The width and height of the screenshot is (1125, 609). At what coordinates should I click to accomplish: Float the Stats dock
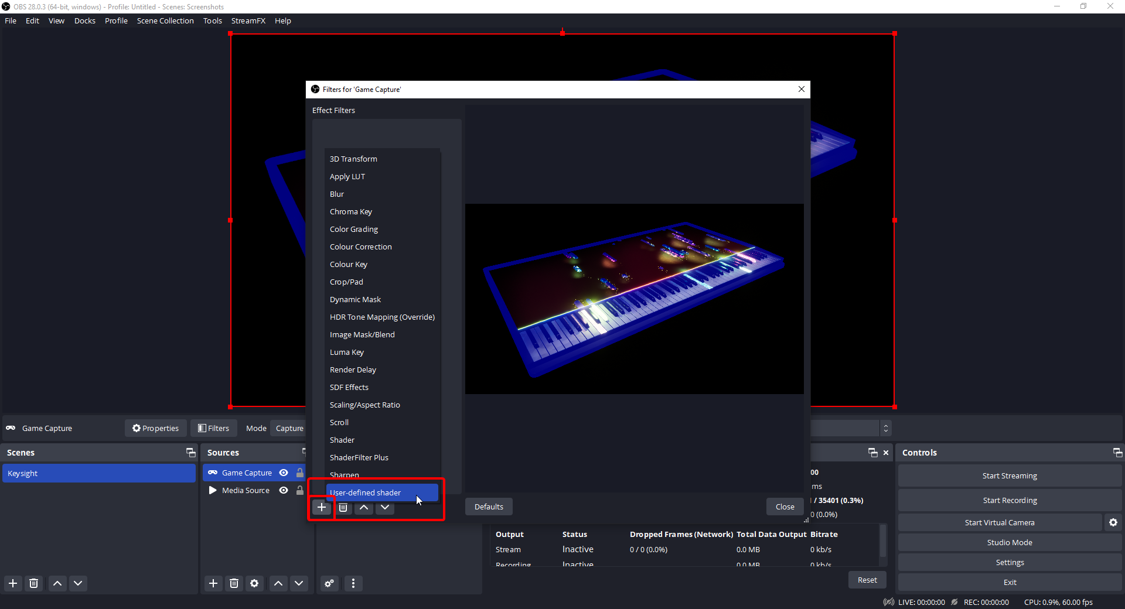click(x=873, y=453)
